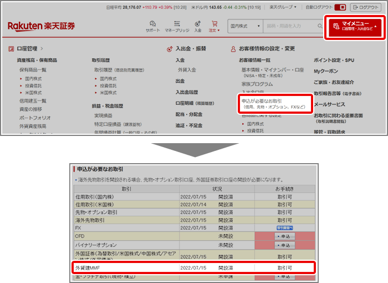Select 米国株式 under 保有商品一覧
Image resolution: width=388 pixels, height=283 pixels.
click(x=33, y=93)
